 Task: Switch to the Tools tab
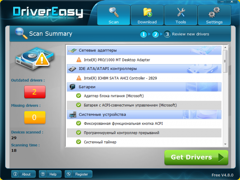pos(180,15)
